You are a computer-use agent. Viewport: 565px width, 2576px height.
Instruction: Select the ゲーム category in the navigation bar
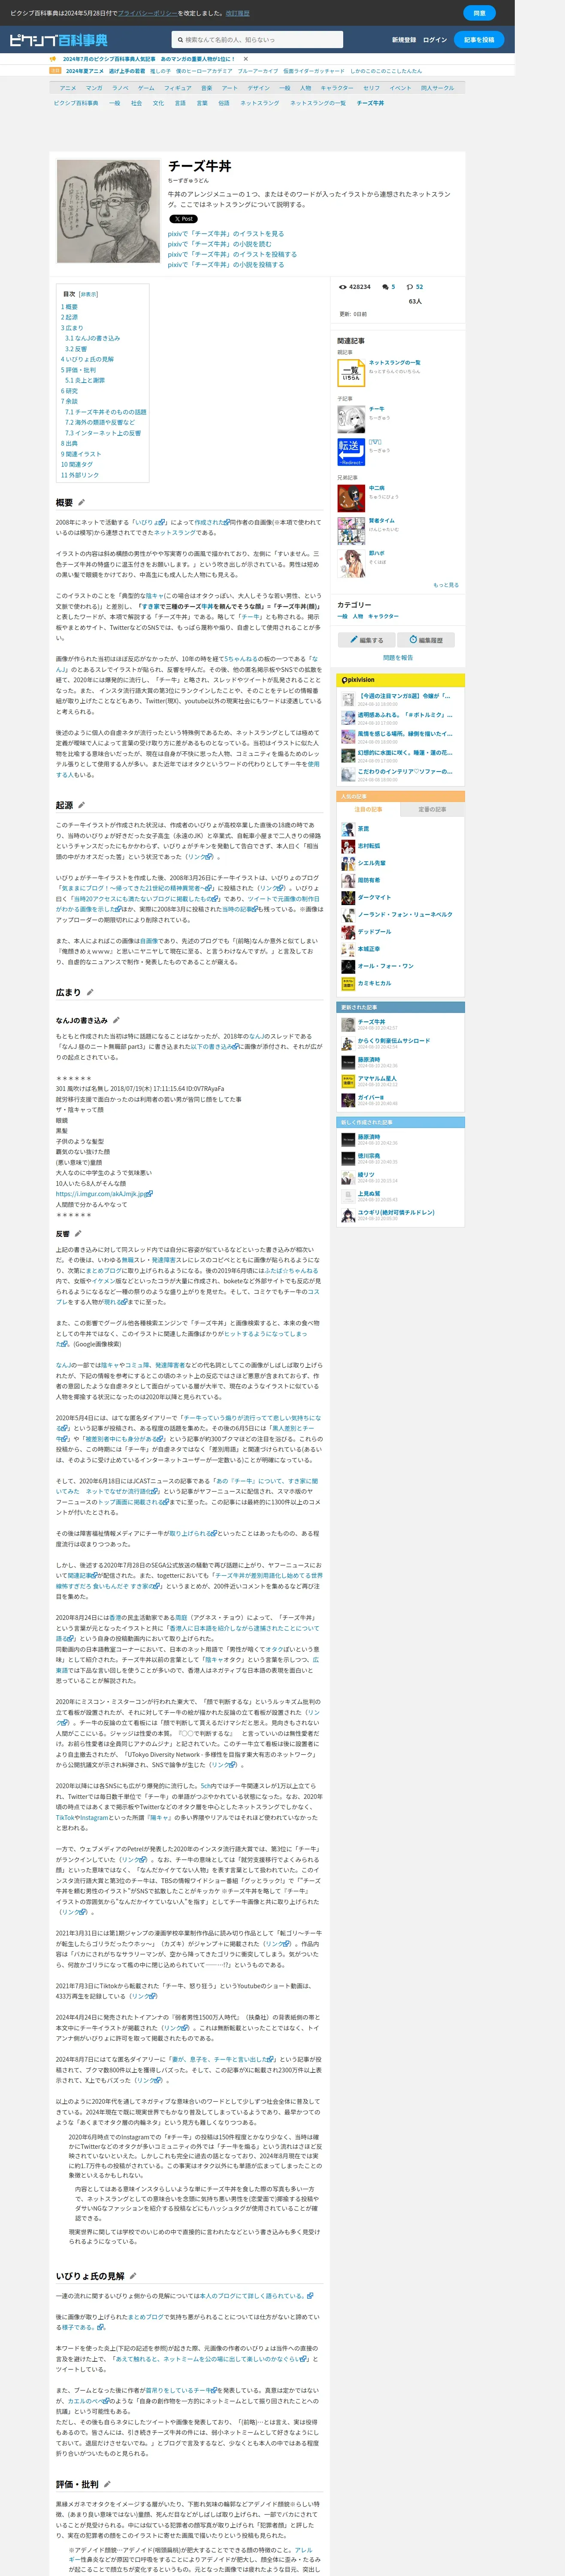point(146,88)
